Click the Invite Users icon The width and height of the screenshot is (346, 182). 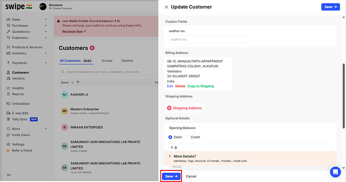9,135
